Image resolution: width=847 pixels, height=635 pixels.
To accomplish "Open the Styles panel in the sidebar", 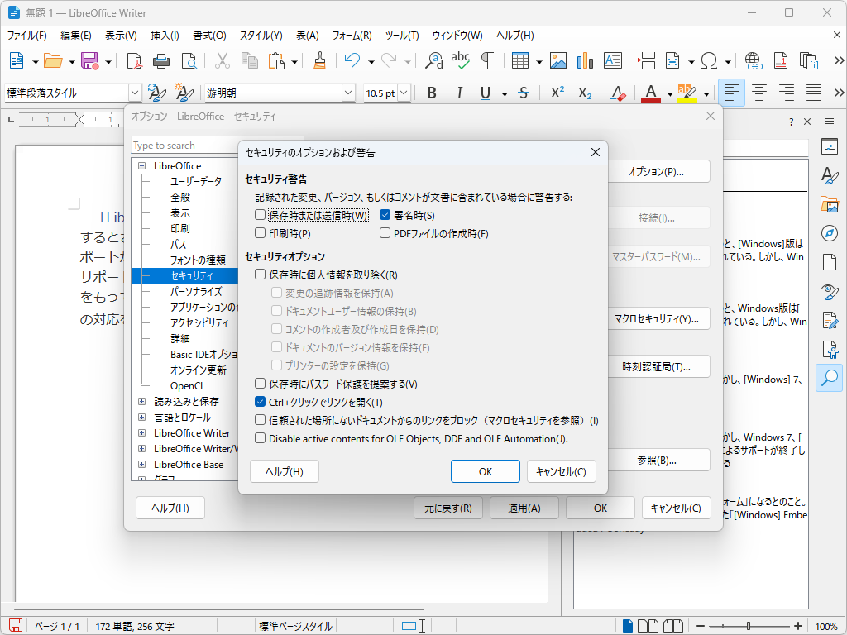I will click(830, 174).
